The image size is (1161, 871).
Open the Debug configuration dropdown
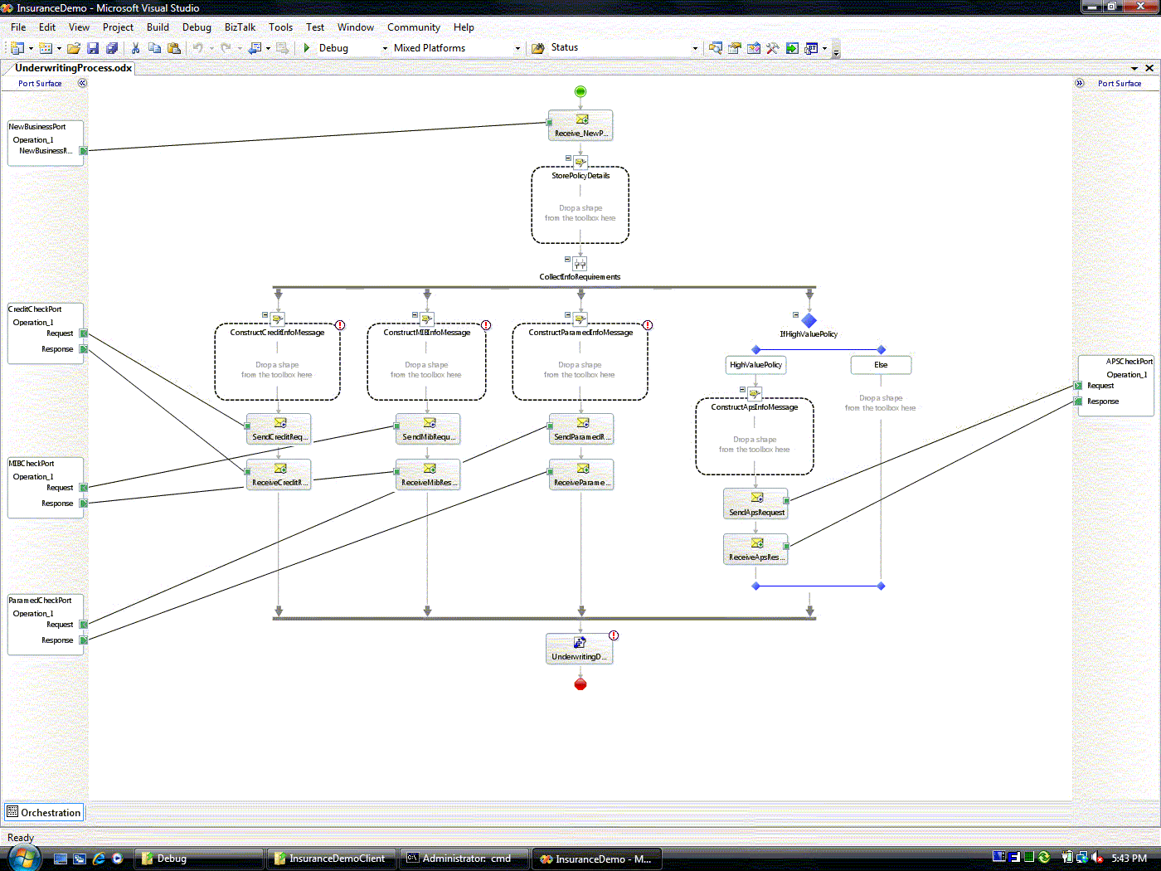385,48
